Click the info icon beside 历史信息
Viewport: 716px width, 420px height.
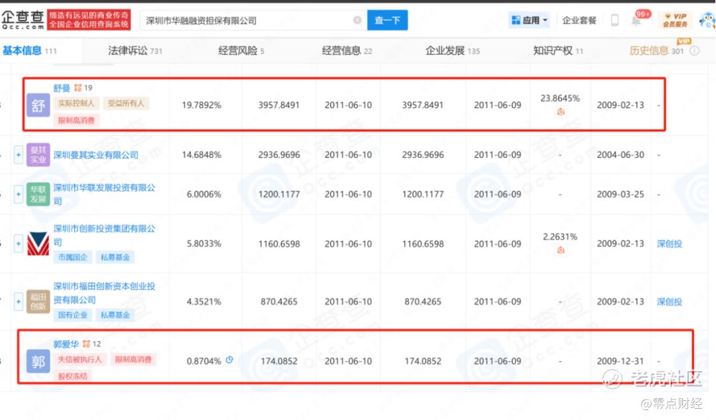695,50
